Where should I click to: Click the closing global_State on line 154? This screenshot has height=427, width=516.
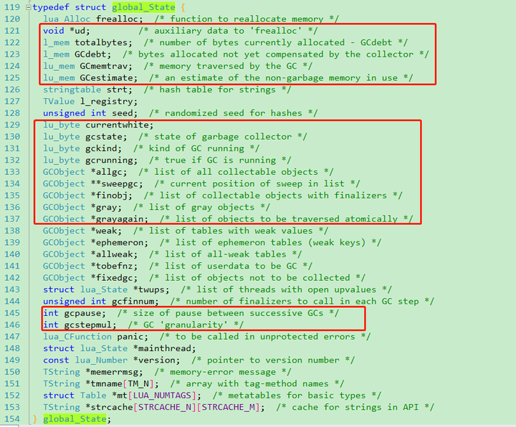tap(75, 419)
